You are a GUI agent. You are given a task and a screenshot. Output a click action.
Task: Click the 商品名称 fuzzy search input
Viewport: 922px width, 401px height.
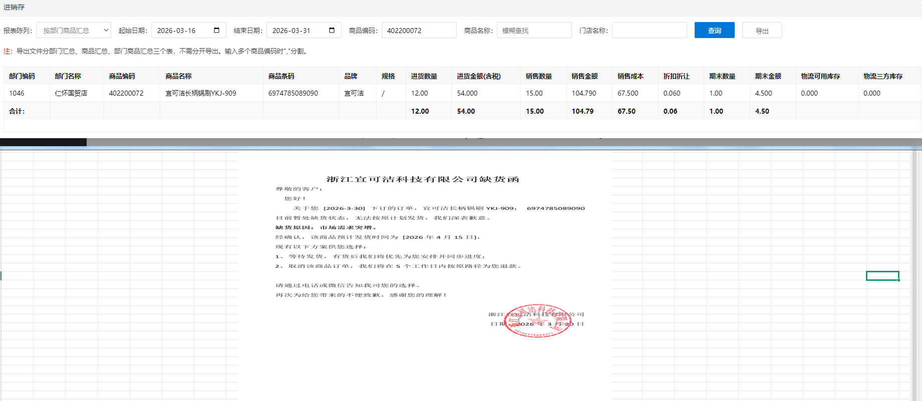[534, 31]
